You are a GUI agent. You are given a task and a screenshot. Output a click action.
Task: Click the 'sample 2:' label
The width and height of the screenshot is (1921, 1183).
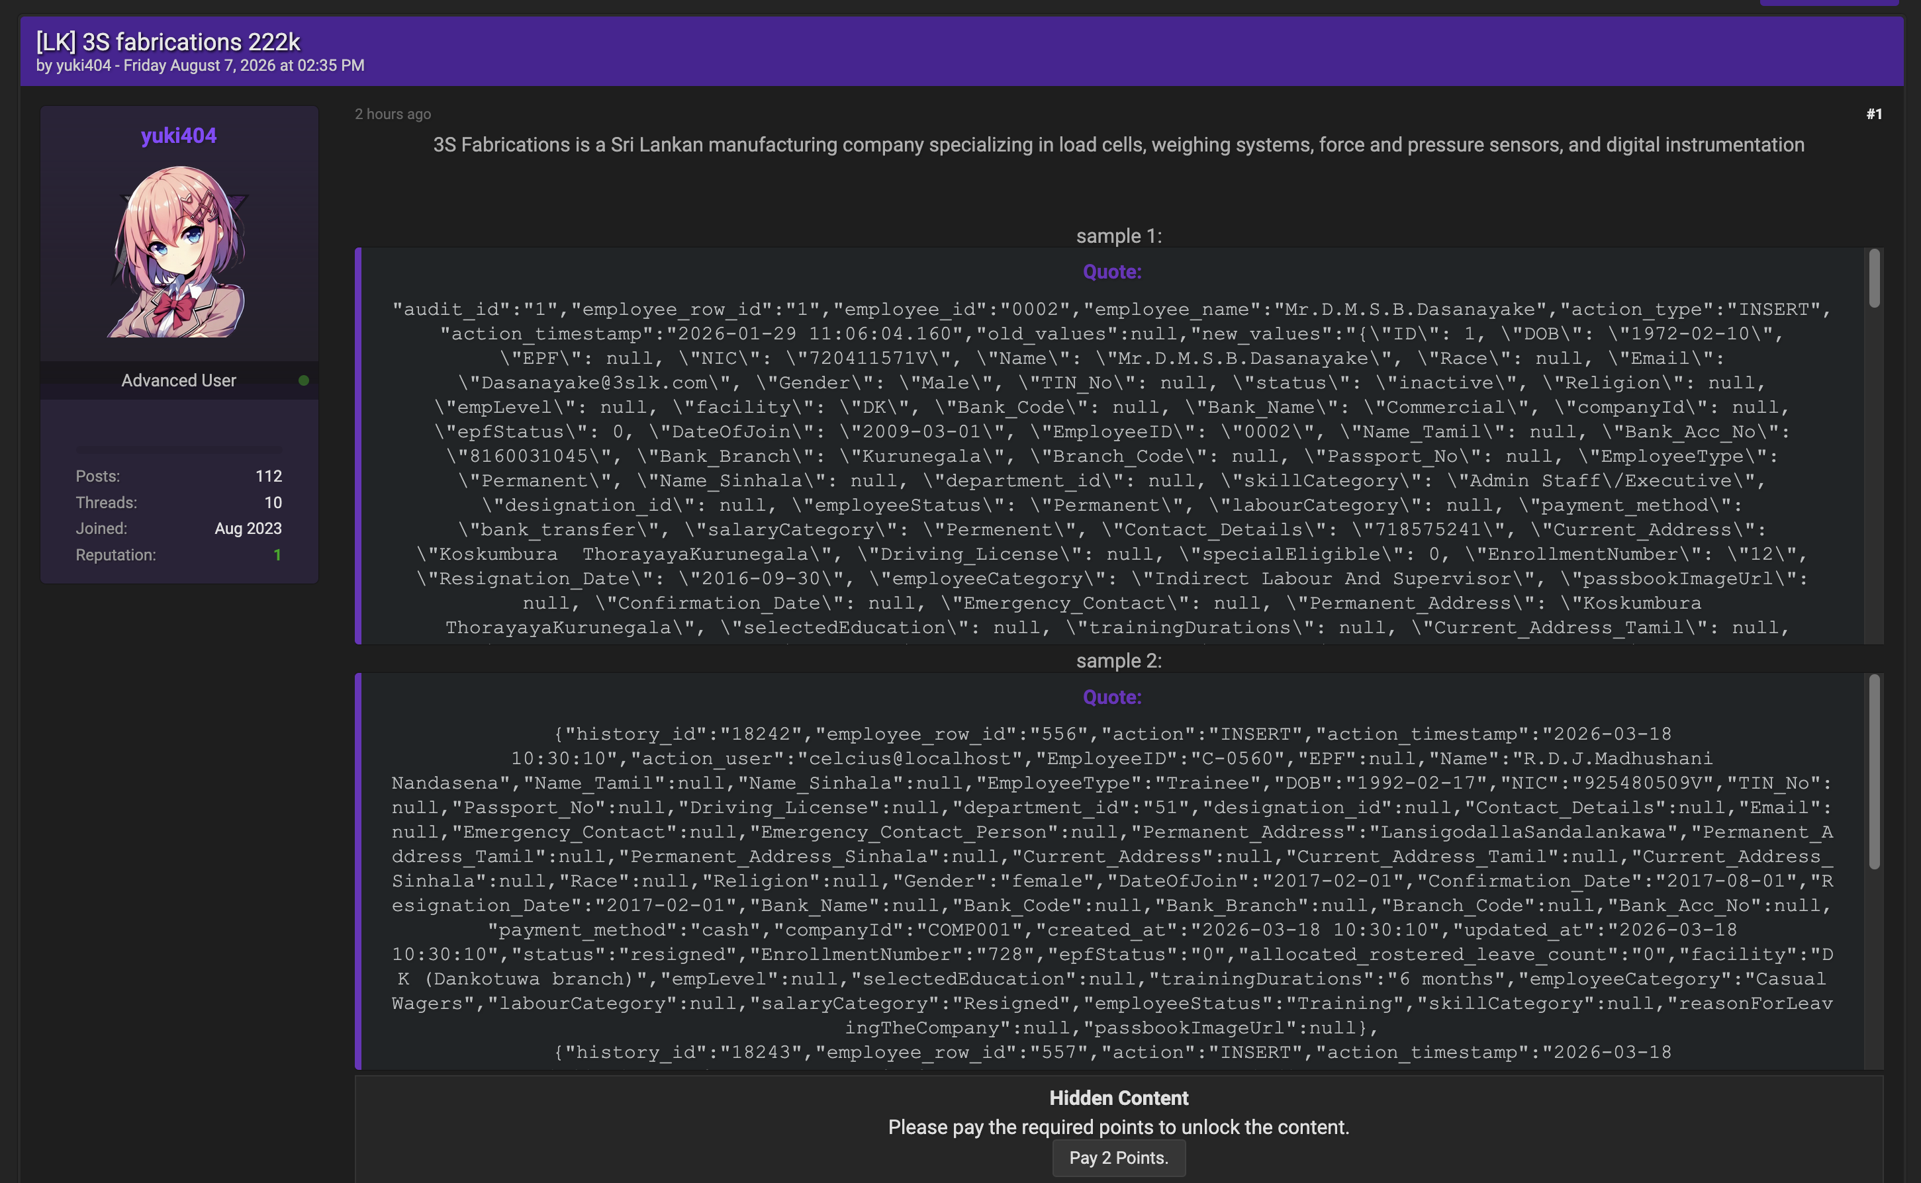point(1119,661)
